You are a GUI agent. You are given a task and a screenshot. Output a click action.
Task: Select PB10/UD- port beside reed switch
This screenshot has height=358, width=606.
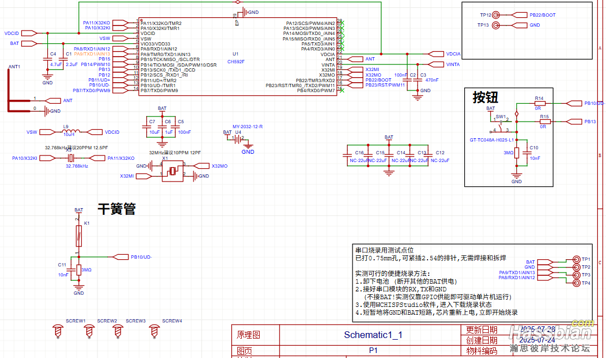121,257
